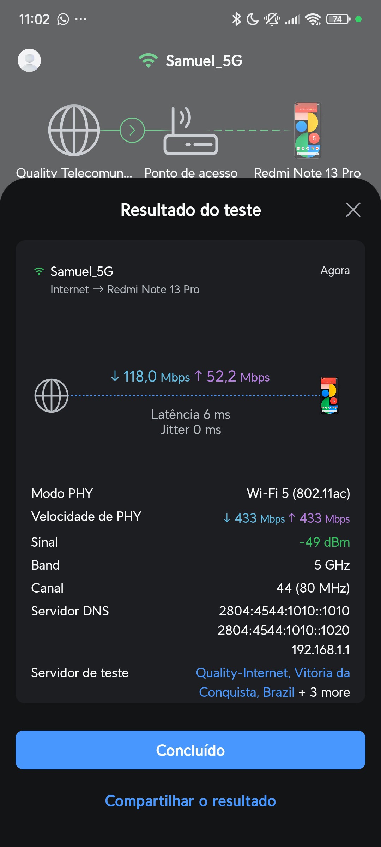Tap the green arrow circle icon
381x847 pixels.
(x=132, y=130)
